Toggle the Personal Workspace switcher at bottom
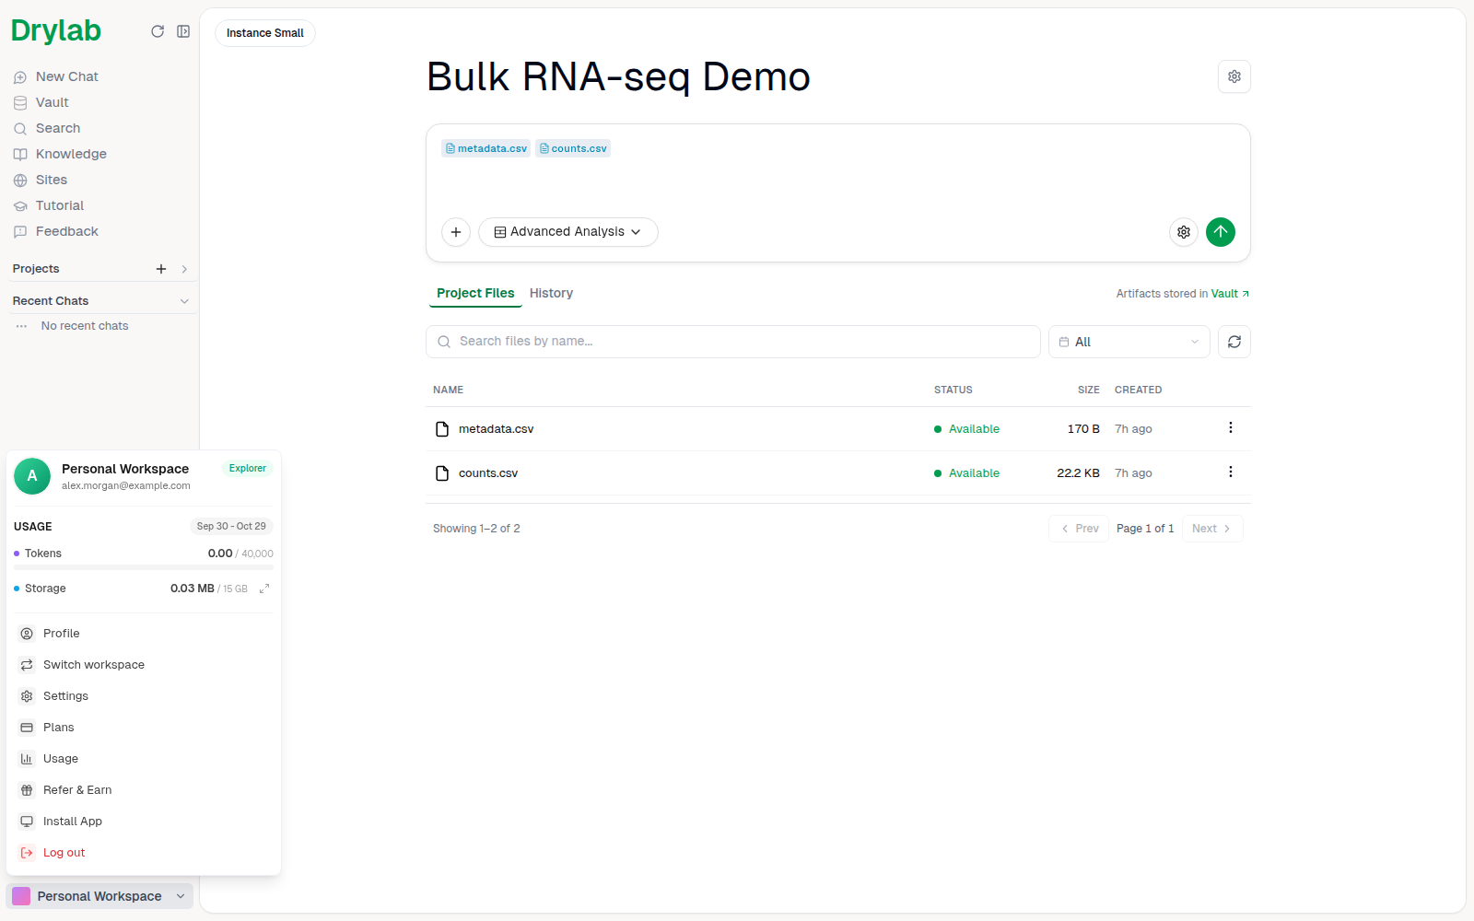 click(99, 896)
